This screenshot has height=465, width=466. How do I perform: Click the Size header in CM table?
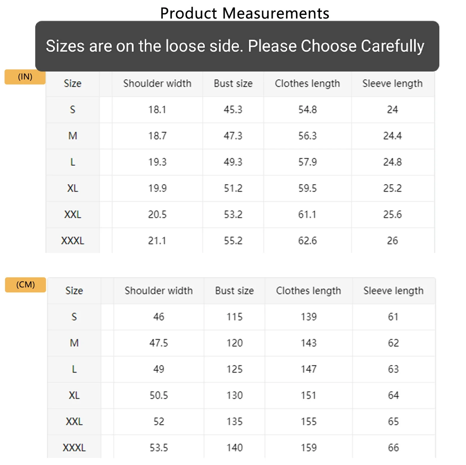pos(74,291)
